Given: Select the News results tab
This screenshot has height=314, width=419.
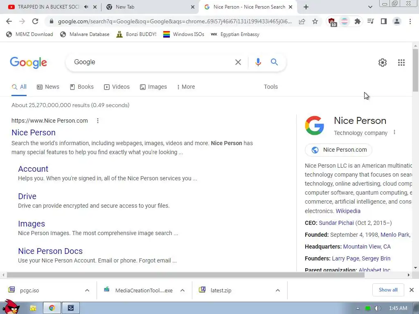Looking at the screenshot, I should (48, 87).
